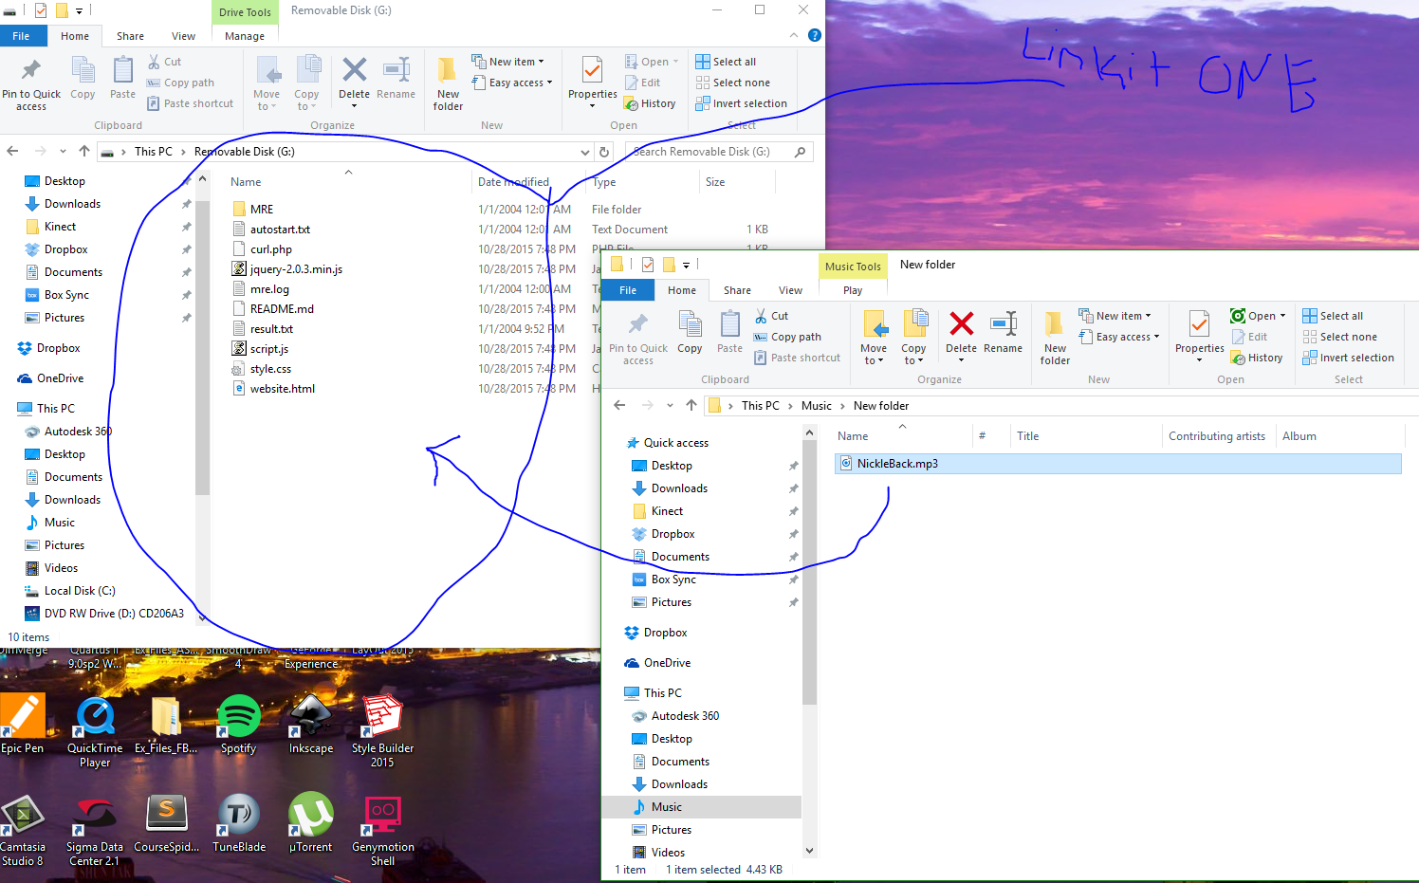Image resolution: width=1419 pixels, height=883 pixels.
Task: Open Epic Pen desktop shortcut
Action: (x=22, y=725)
